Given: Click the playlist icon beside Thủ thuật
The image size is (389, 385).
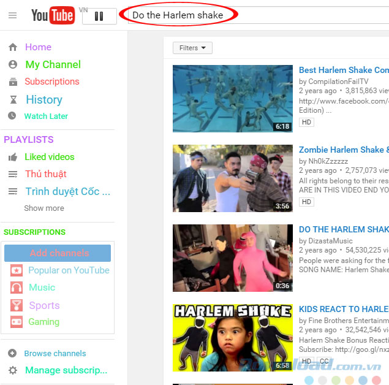Looking at the screenshot, I should tap(13, 174).
